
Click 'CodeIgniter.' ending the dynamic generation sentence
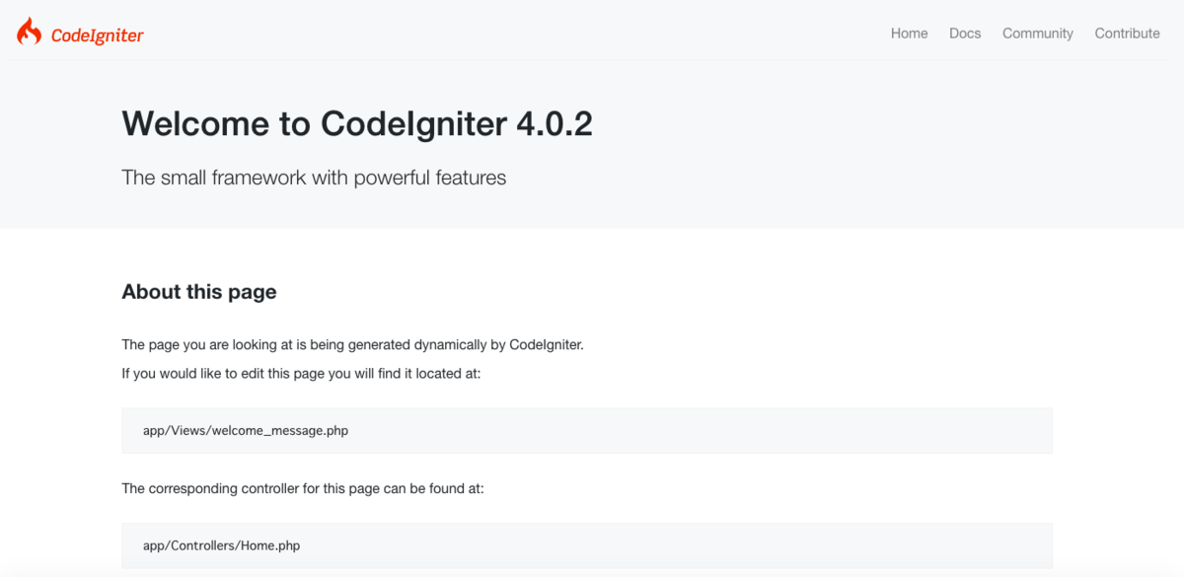(x=547, y=345)
